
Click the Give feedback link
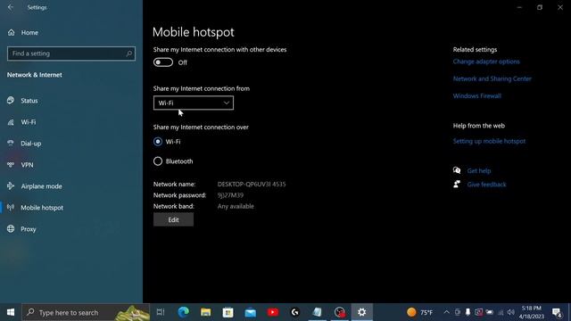(x=486, y=185)
